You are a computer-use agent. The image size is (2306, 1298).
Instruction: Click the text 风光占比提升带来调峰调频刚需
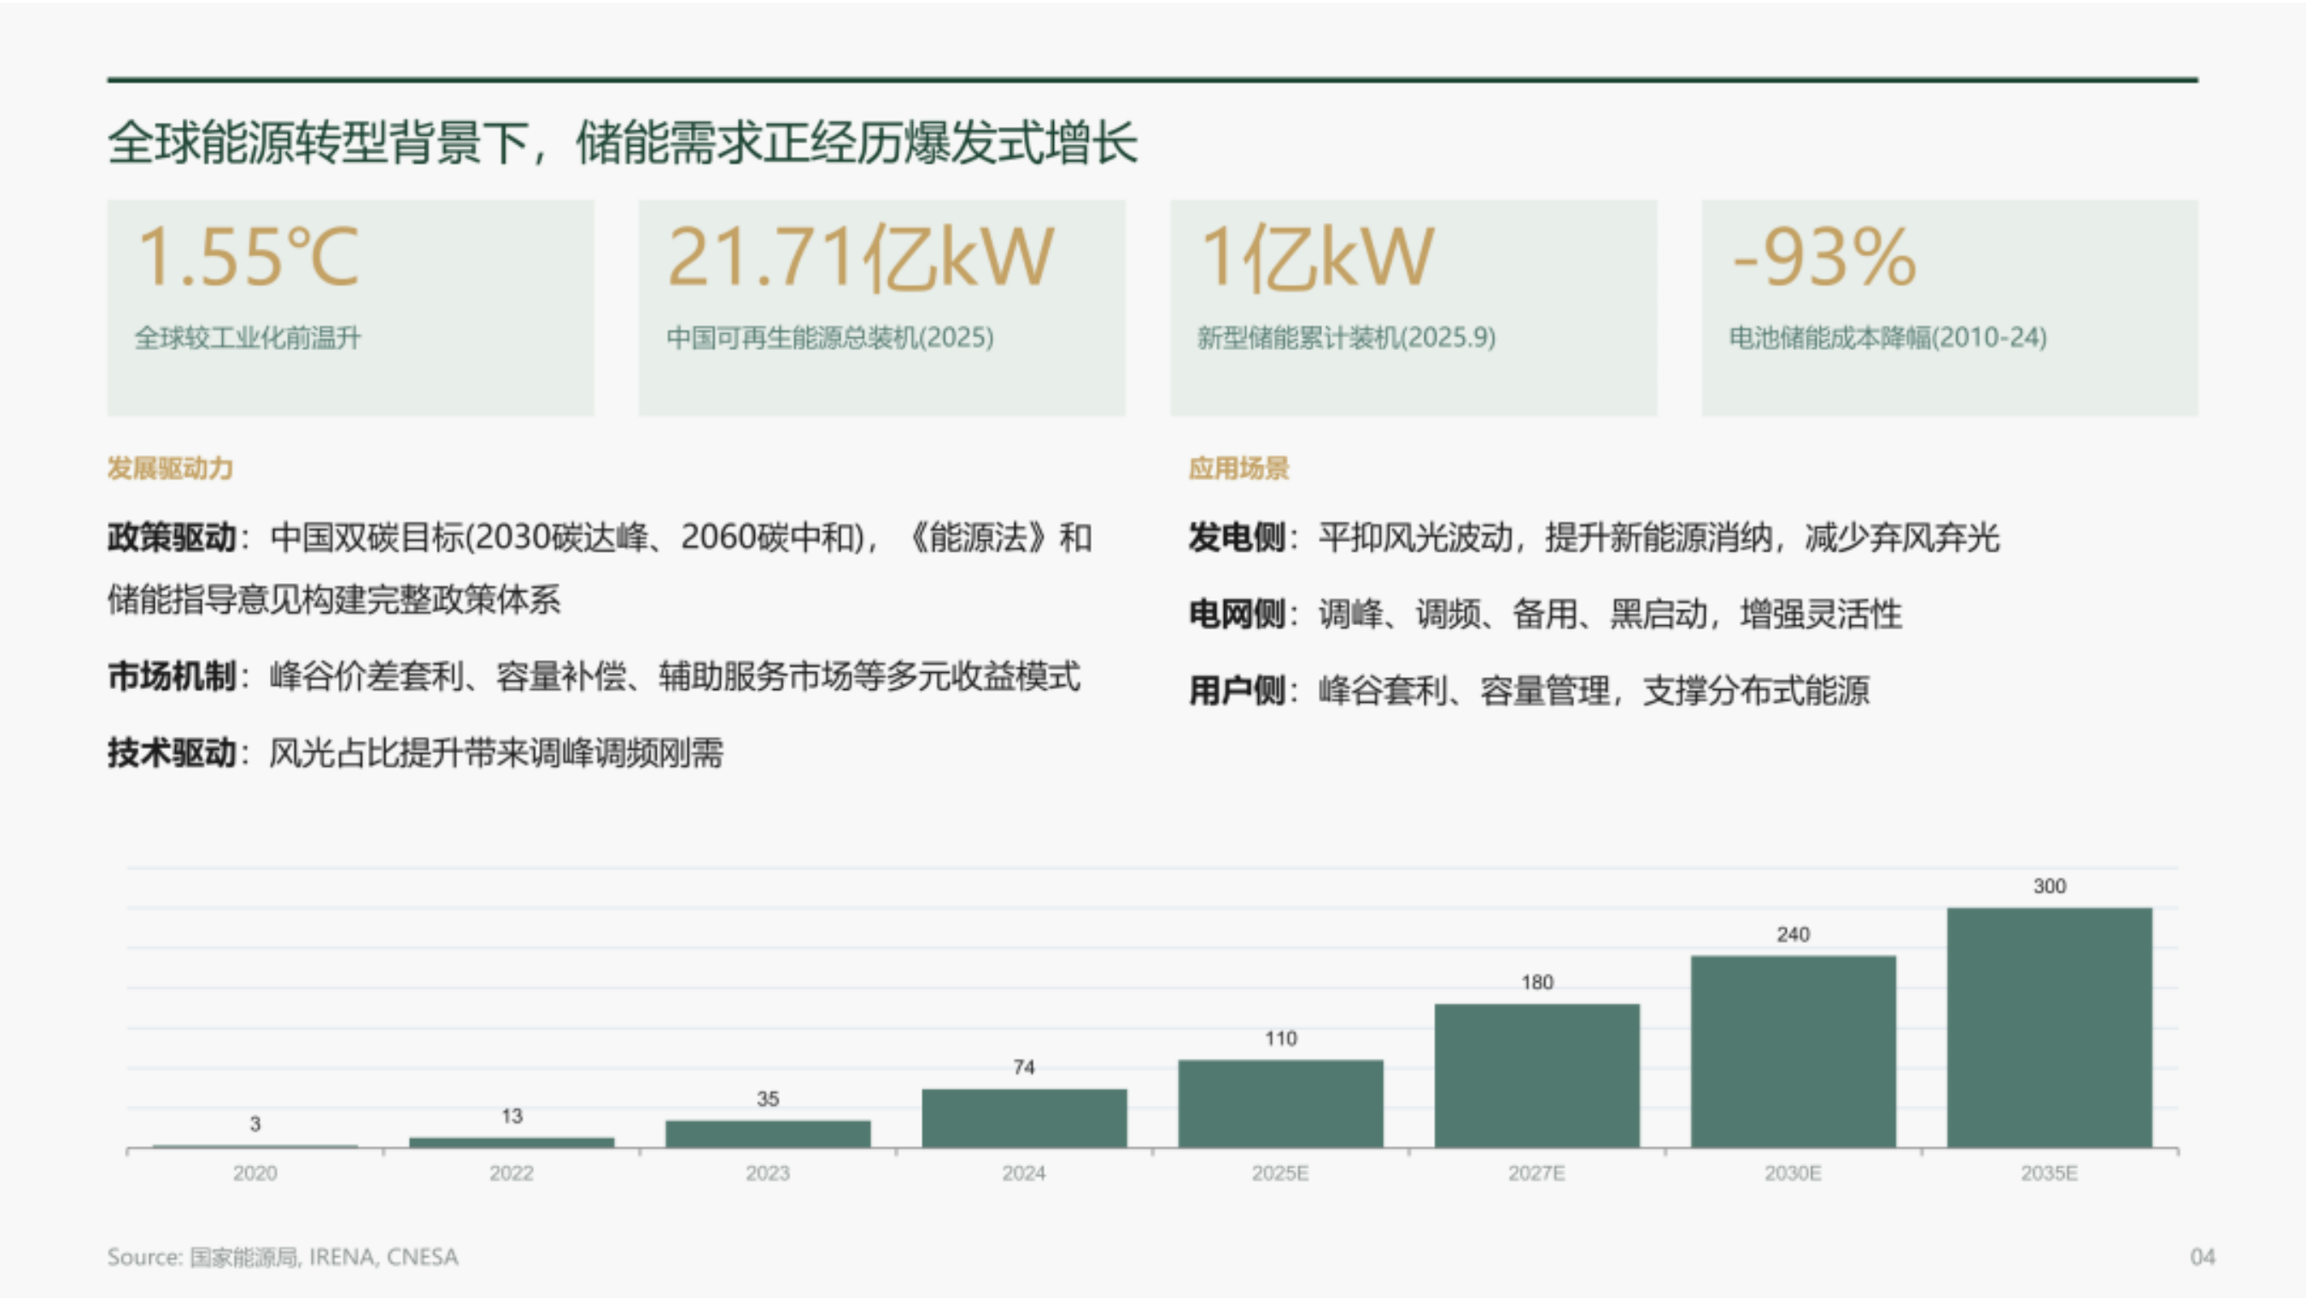pyautogui.click(x=496, y=753)
